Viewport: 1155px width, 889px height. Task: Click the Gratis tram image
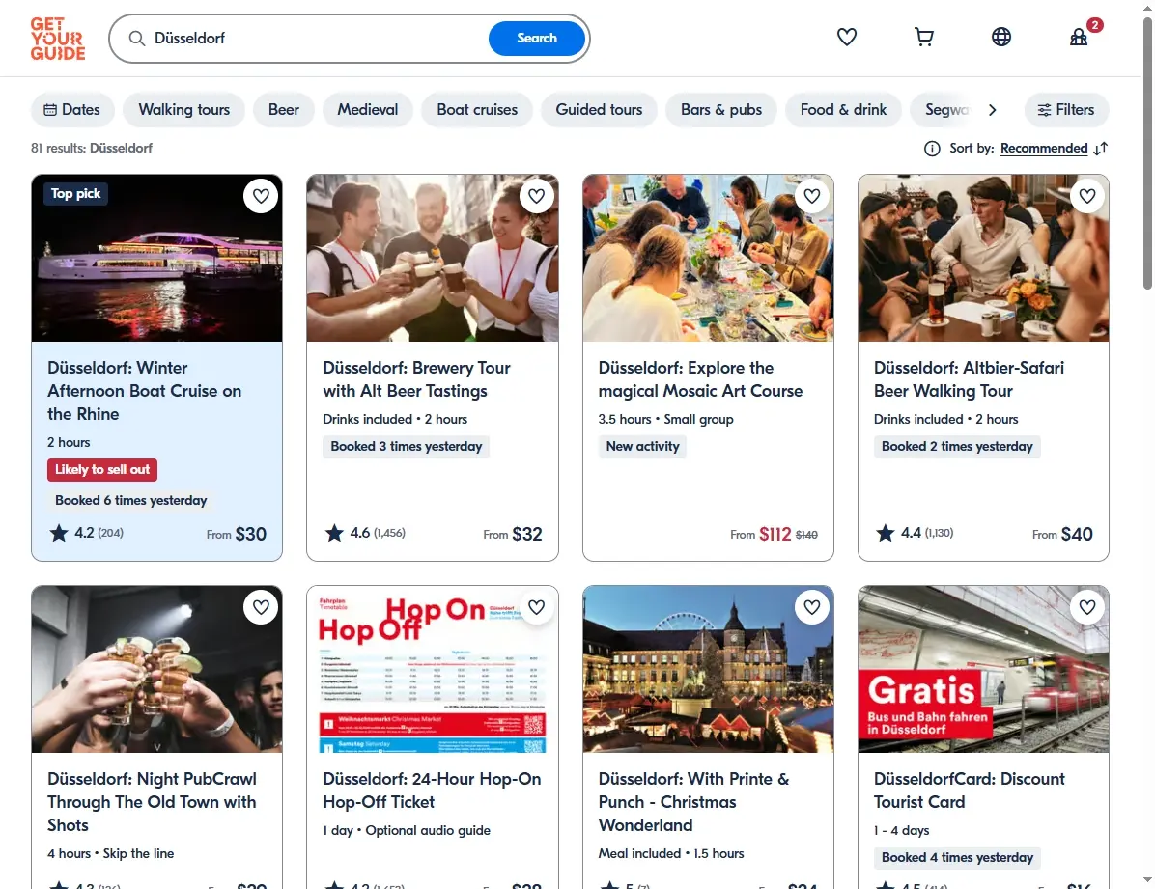pos(983,670)
